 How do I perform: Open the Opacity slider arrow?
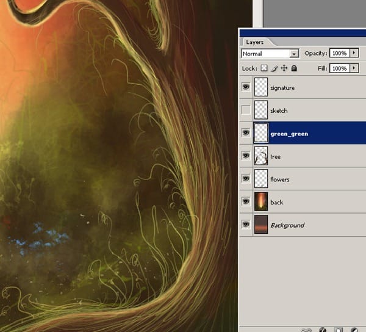(354, 54)
